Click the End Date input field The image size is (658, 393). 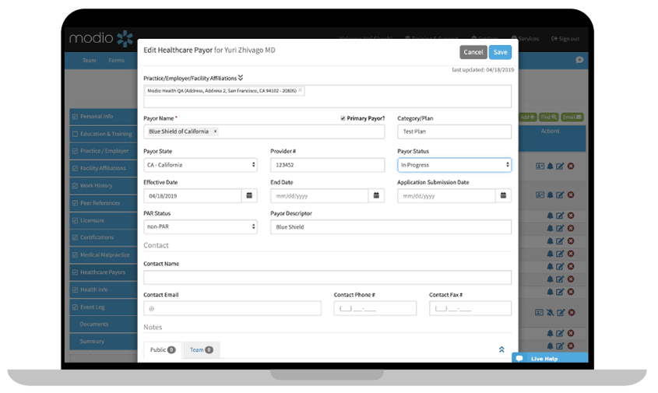319,196
